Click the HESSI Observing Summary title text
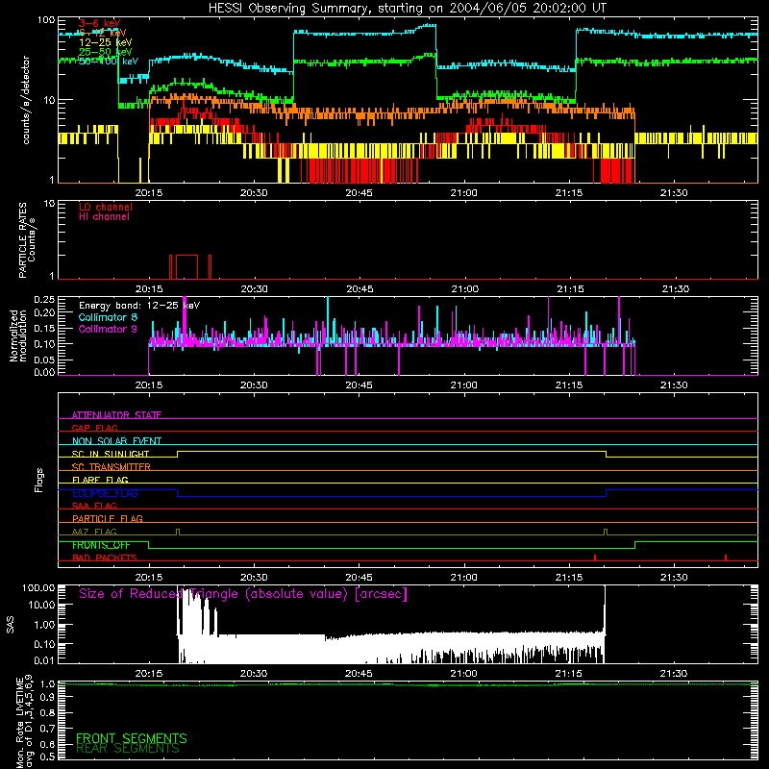The width and height of the screenshot is (769, 769). (407, 9)
